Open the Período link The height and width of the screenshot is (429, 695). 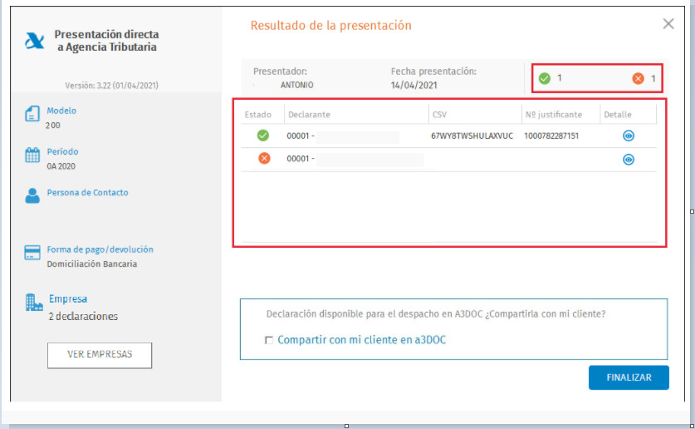(x=62, y=151)
